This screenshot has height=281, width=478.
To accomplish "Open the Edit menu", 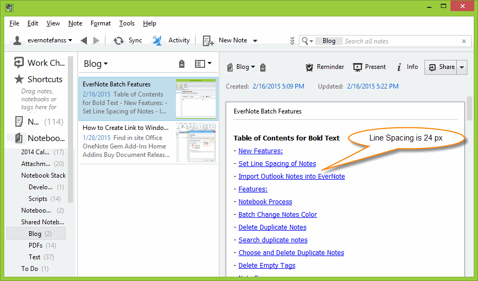I will (33, 23).
